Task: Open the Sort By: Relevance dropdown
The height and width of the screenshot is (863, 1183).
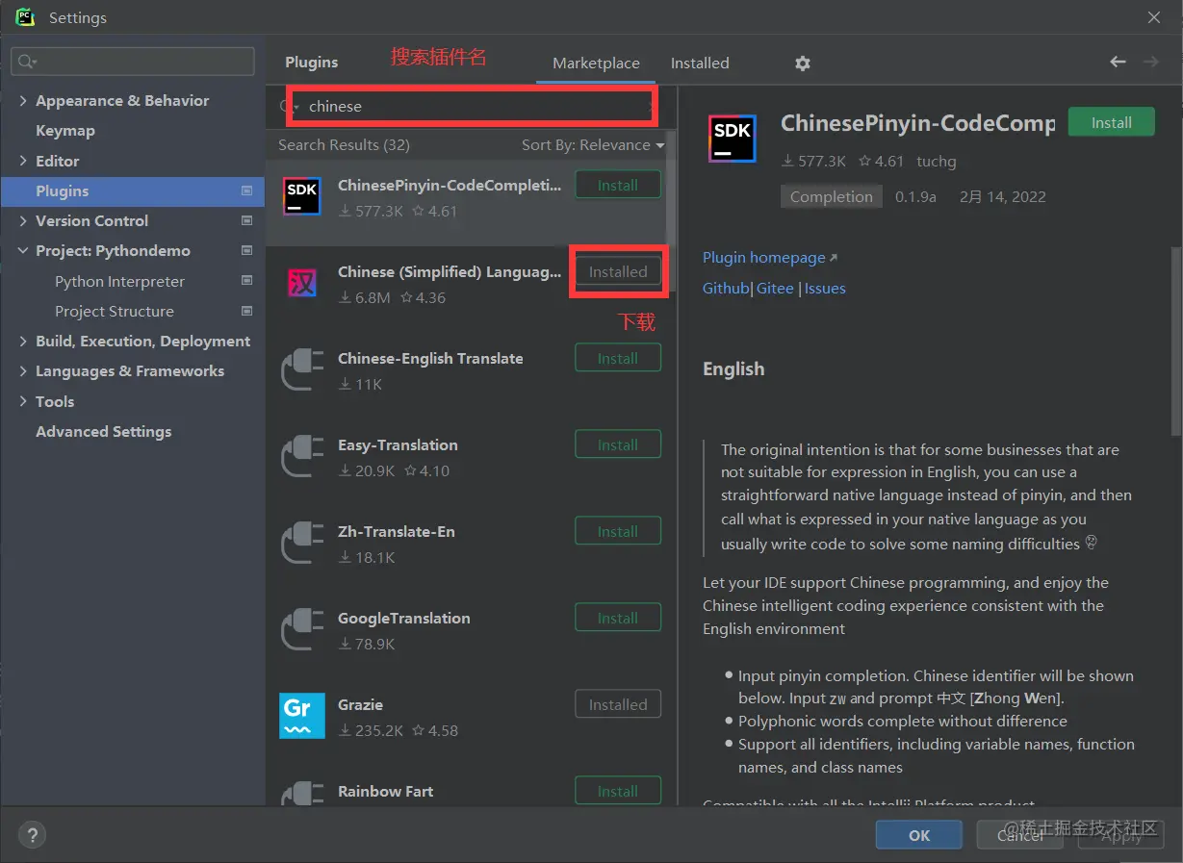Action: [593, 145]
